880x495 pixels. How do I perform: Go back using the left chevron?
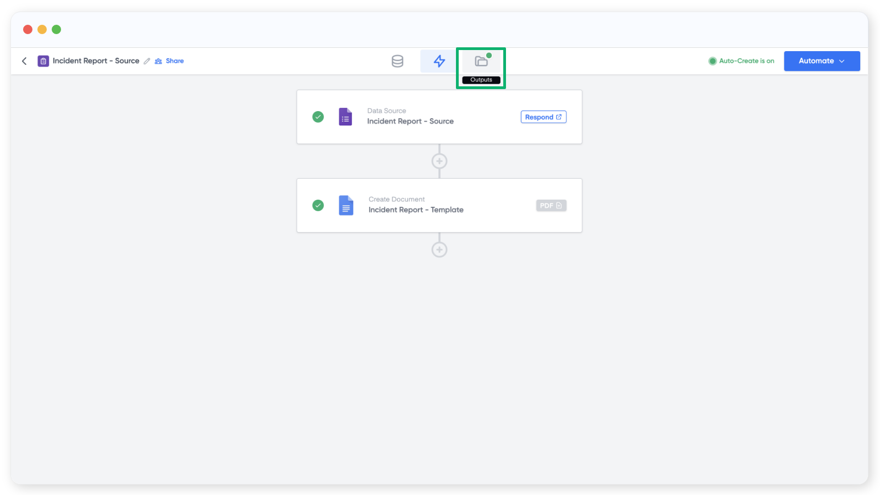pos(24,61)
